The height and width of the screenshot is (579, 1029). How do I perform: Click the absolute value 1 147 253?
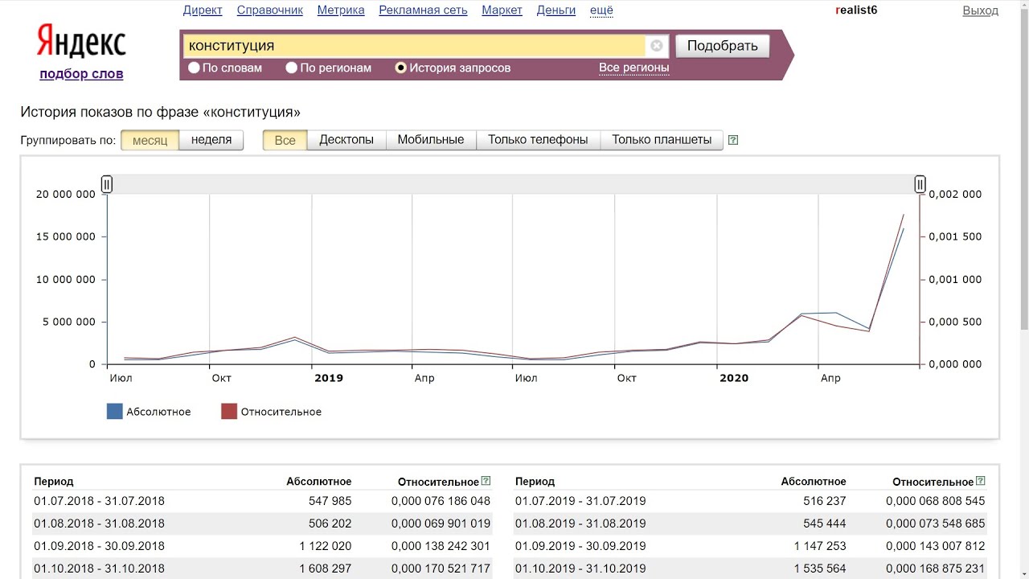point(819,546)
